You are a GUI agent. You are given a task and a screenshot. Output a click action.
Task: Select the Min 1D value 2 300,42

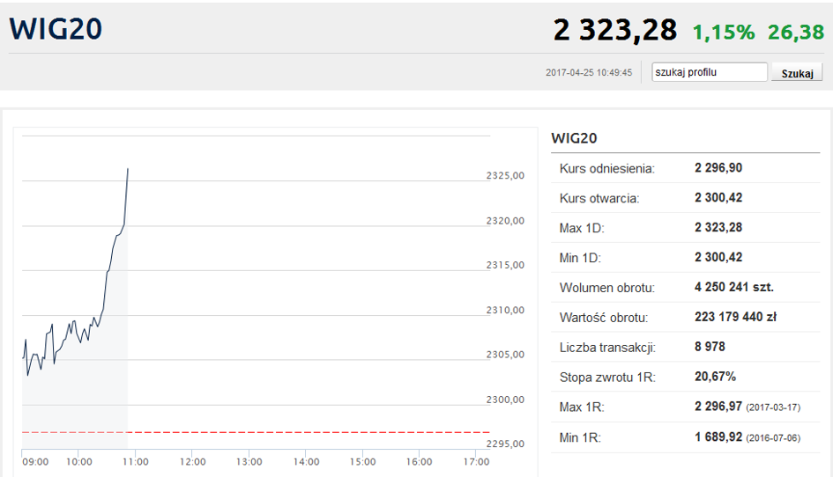click(x=718, y=257)
